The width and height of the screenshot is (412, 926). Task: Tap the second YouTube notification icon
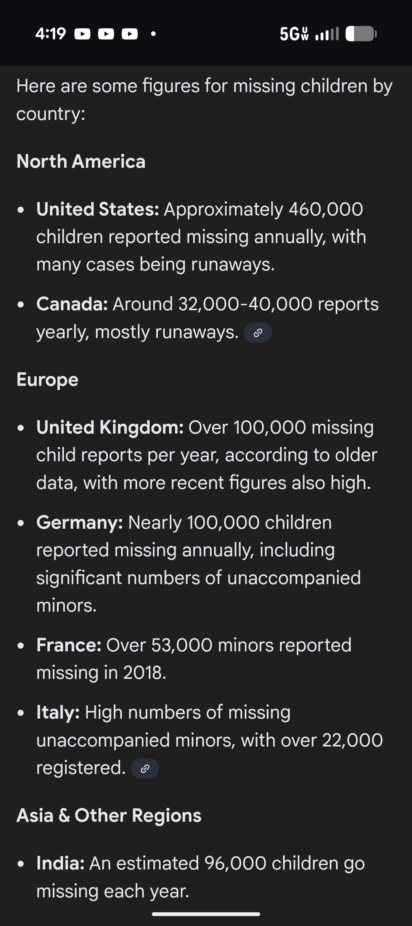point(106,34)
